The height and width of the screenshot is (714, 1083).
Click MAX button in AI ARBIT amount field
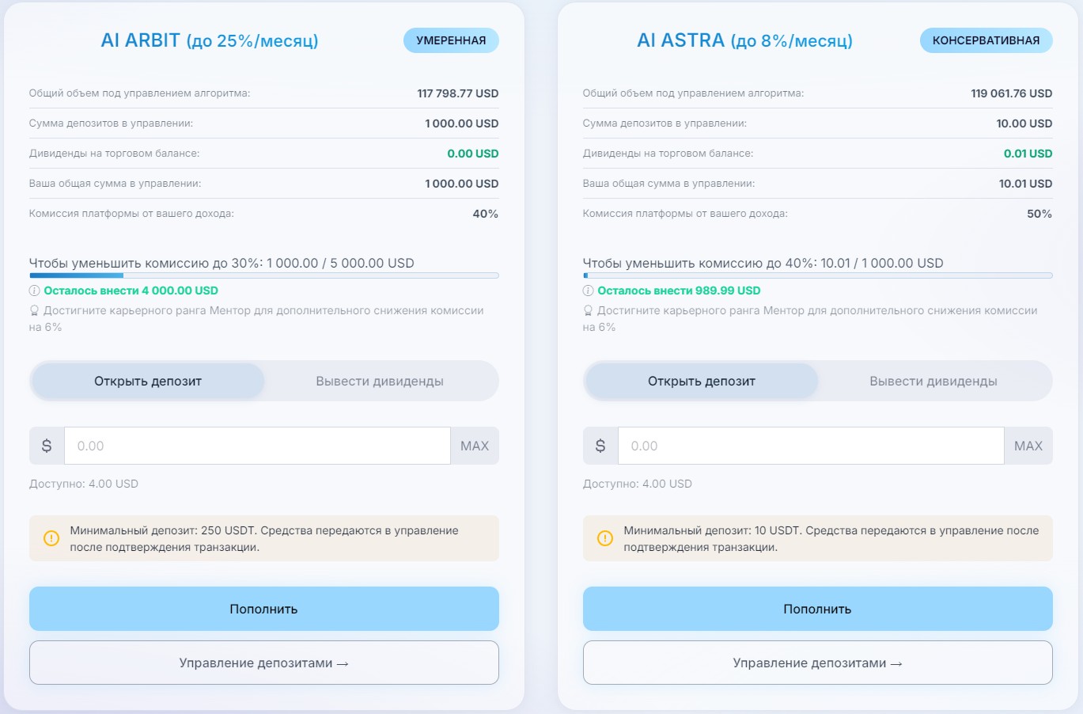475,446
